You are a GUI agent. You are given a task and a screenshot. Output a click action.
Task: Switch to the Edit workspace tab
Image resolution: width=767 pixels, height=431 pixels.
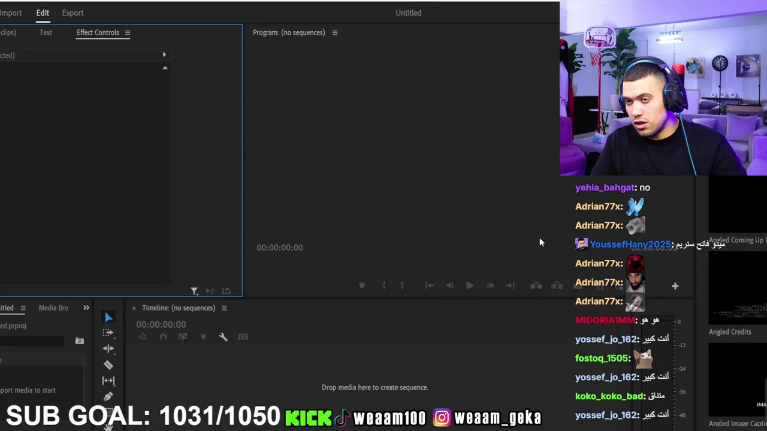pos(43,13)
